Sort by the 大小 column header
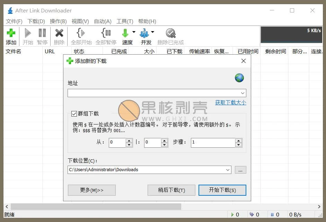This screenshot has width=326, height=222. point(142,52)
